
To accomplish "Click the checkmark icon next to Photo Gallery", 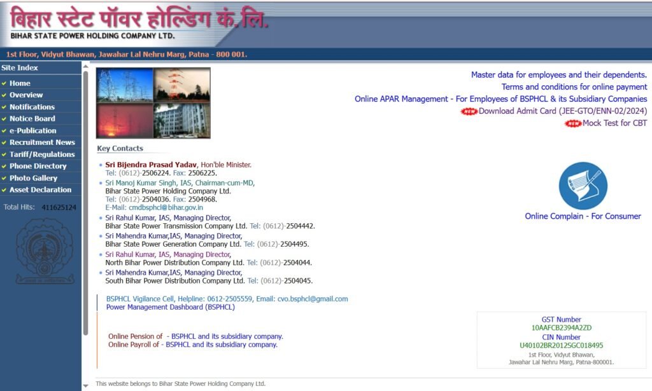I will pyautogui.click(x=4, y=178).
